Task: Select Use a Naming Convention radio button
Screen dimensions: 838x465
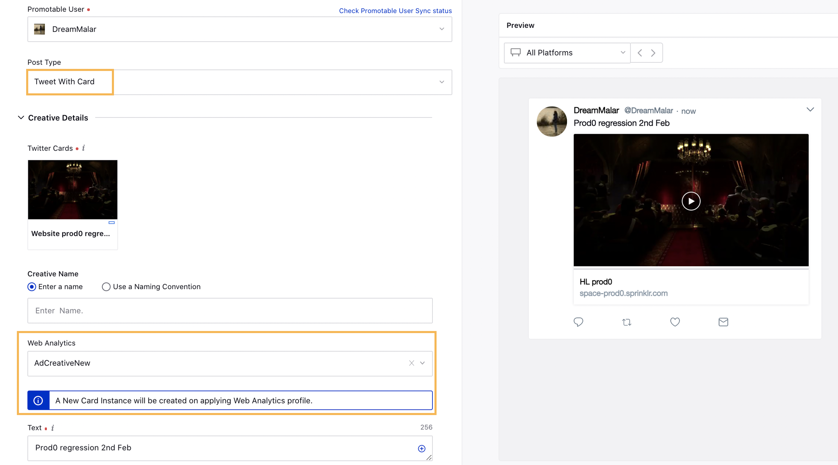Action: point(106,286)
